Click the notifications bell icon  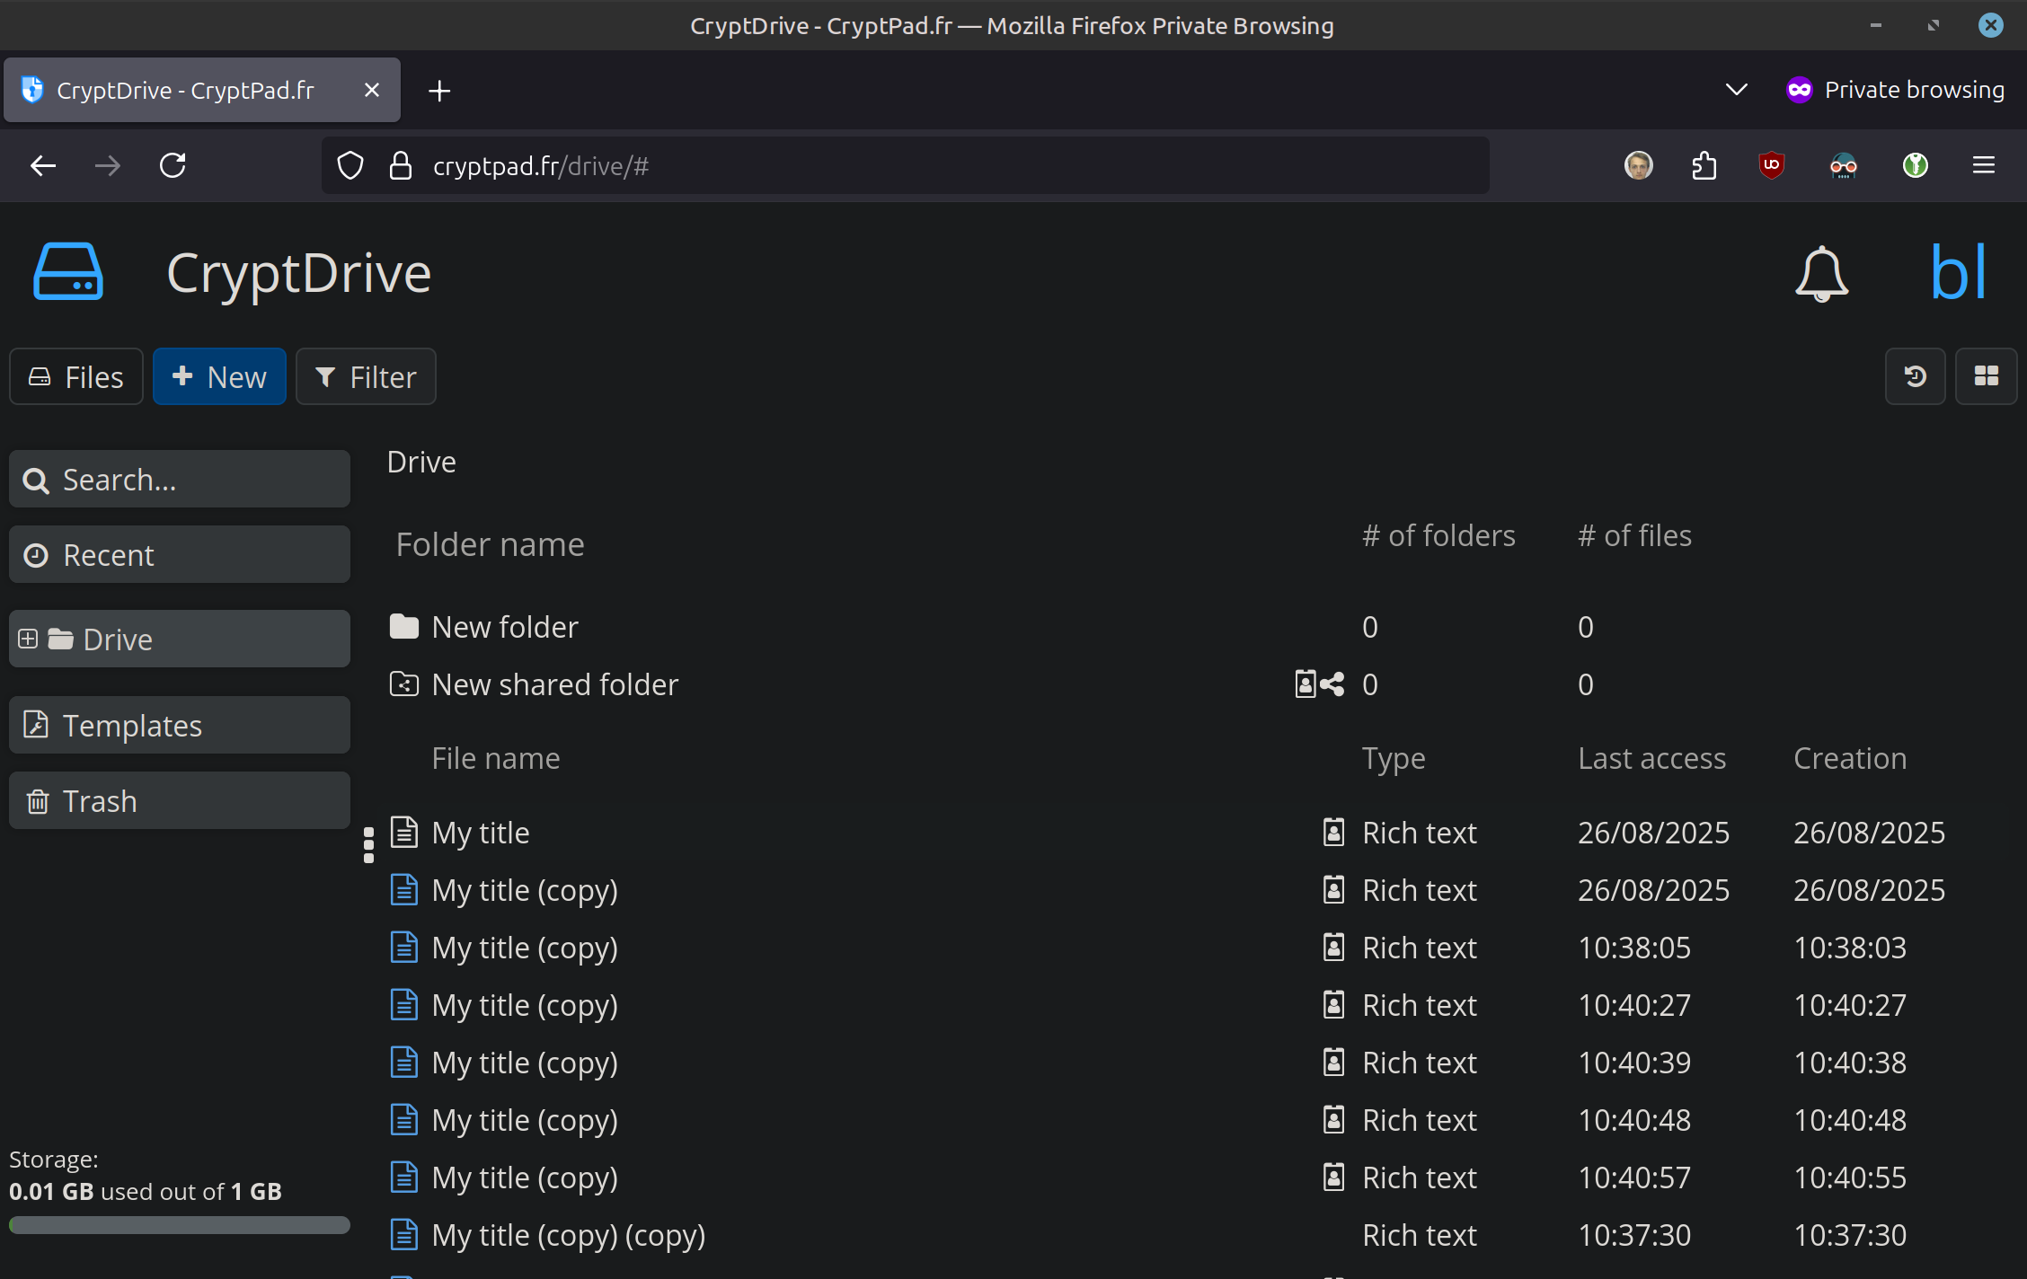click(1821, 273)
